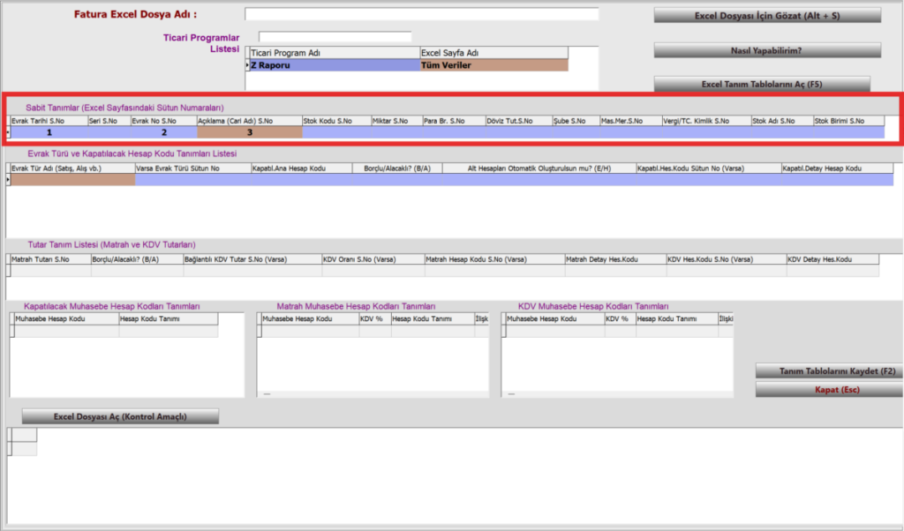This screenshot has height=531, width=904.
Task: Focus the Fatura Excel Dosya Adı field
Action: tap(421, 14)
